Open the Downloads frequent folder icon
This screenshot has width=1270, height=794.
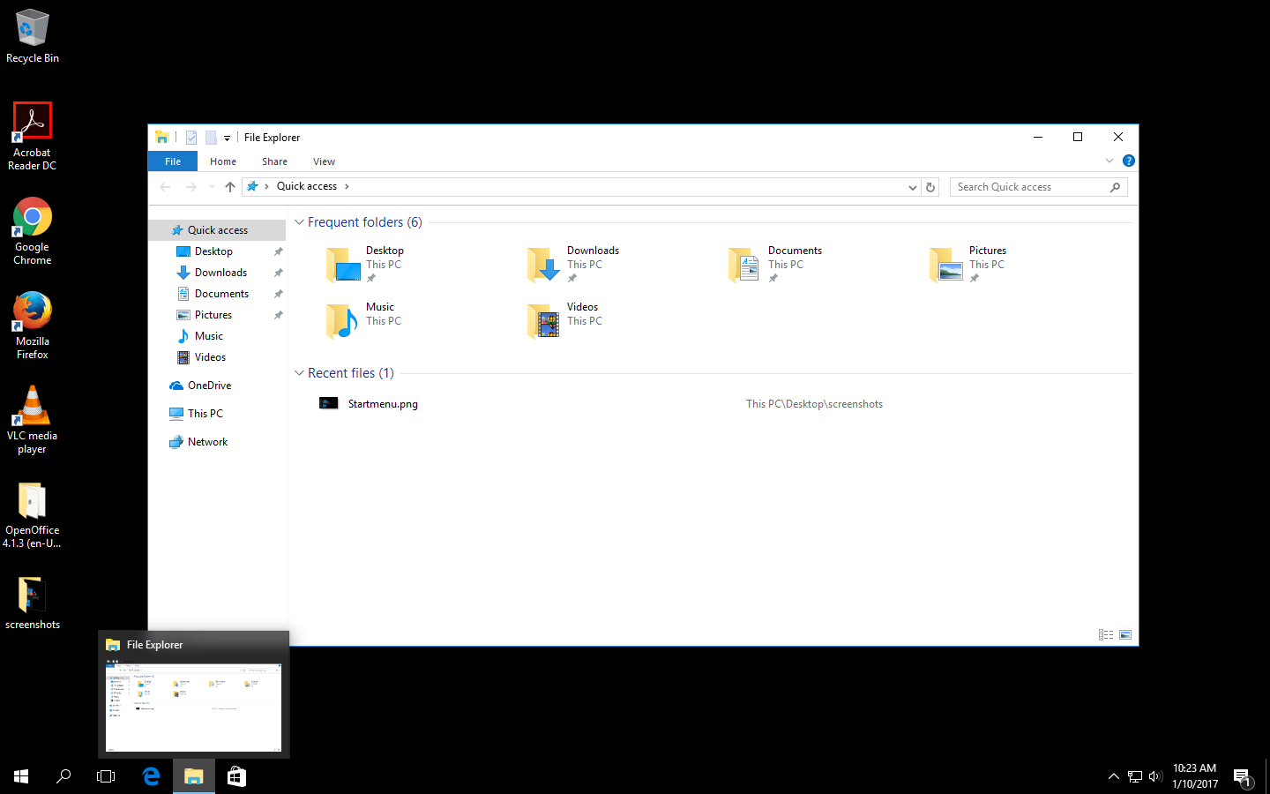[543, 265]
